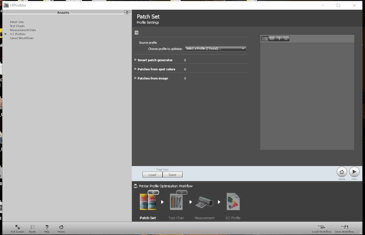Click the Load Workflow icon

pos(322,227)
